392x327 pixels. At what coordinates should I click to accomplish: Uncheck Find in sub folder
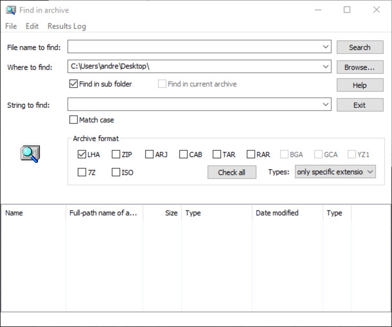click(x=74, y=84)
